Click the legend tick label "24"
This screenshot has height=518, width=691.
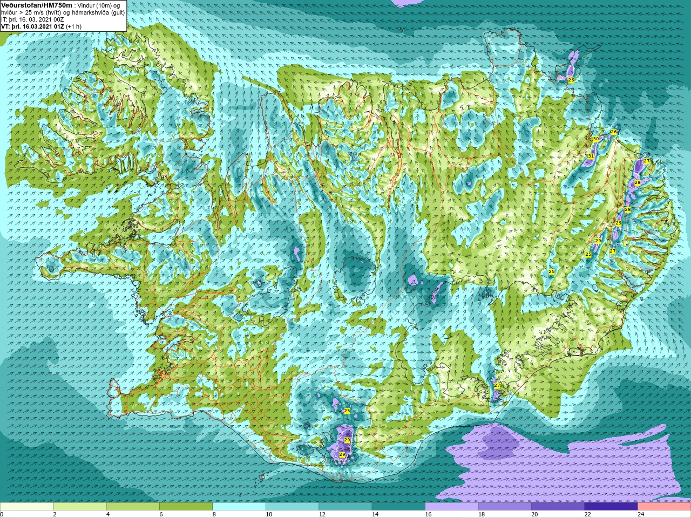[641, 514]
